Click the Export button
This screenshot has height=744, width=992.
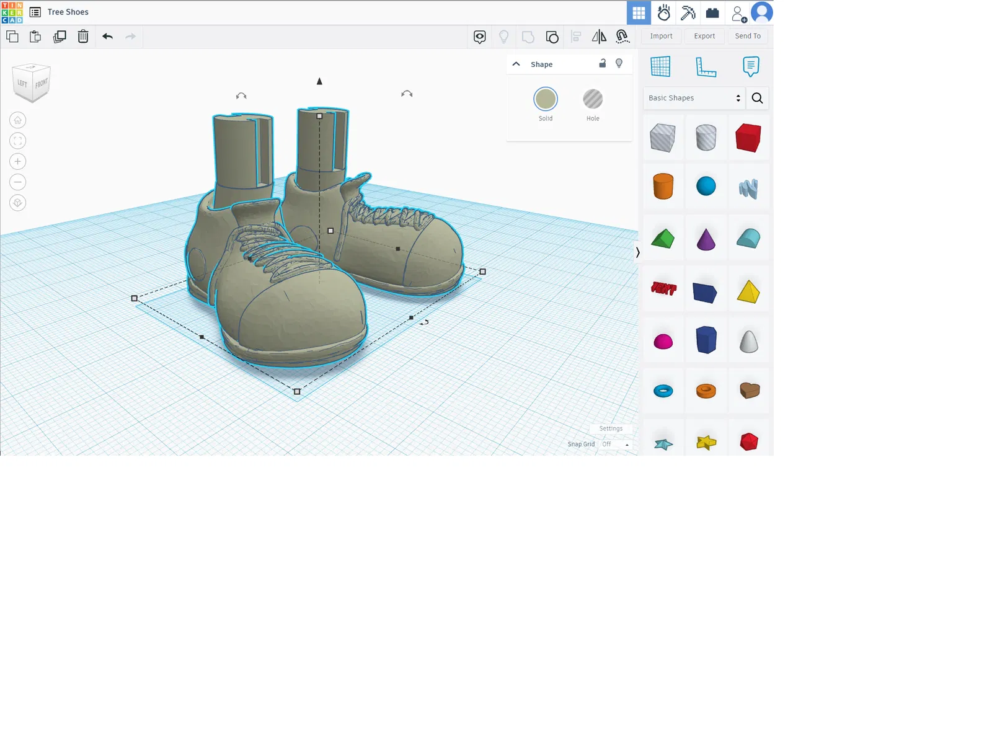pos(704,36)
